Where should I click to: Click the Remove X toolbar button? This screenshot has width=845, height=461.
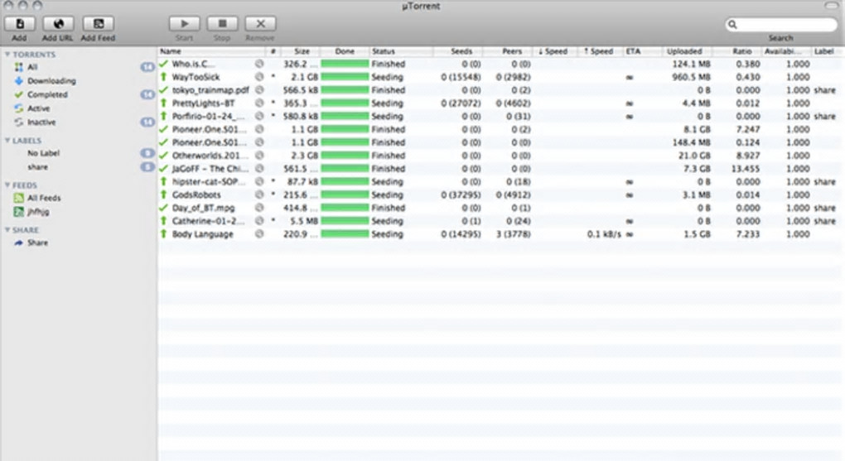[x=260, y=24]
